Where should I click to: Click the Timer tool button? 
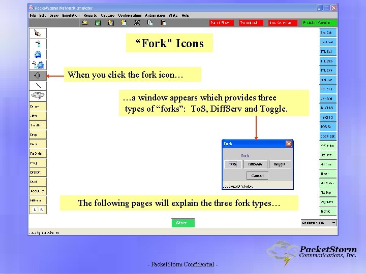click(x=328, y=174)
